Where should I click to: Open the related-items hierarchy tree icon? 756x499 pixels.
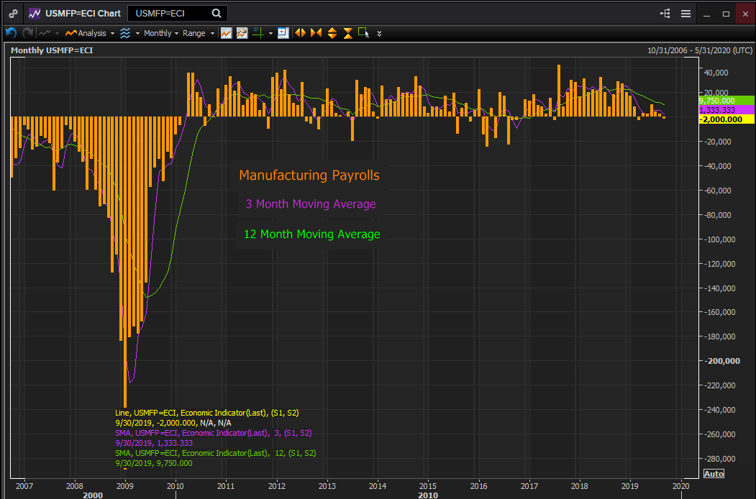point(665,14)
